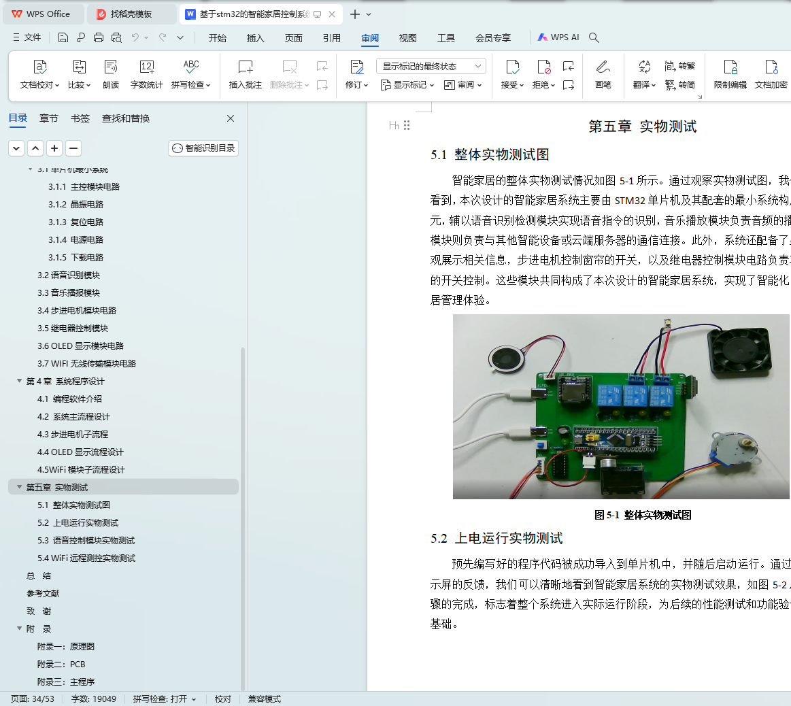This screenshot has width=791, height=706.
Task: Jump to 附录二: PCB outline entry
Action: pyautogui.click(x=61, y=664)
